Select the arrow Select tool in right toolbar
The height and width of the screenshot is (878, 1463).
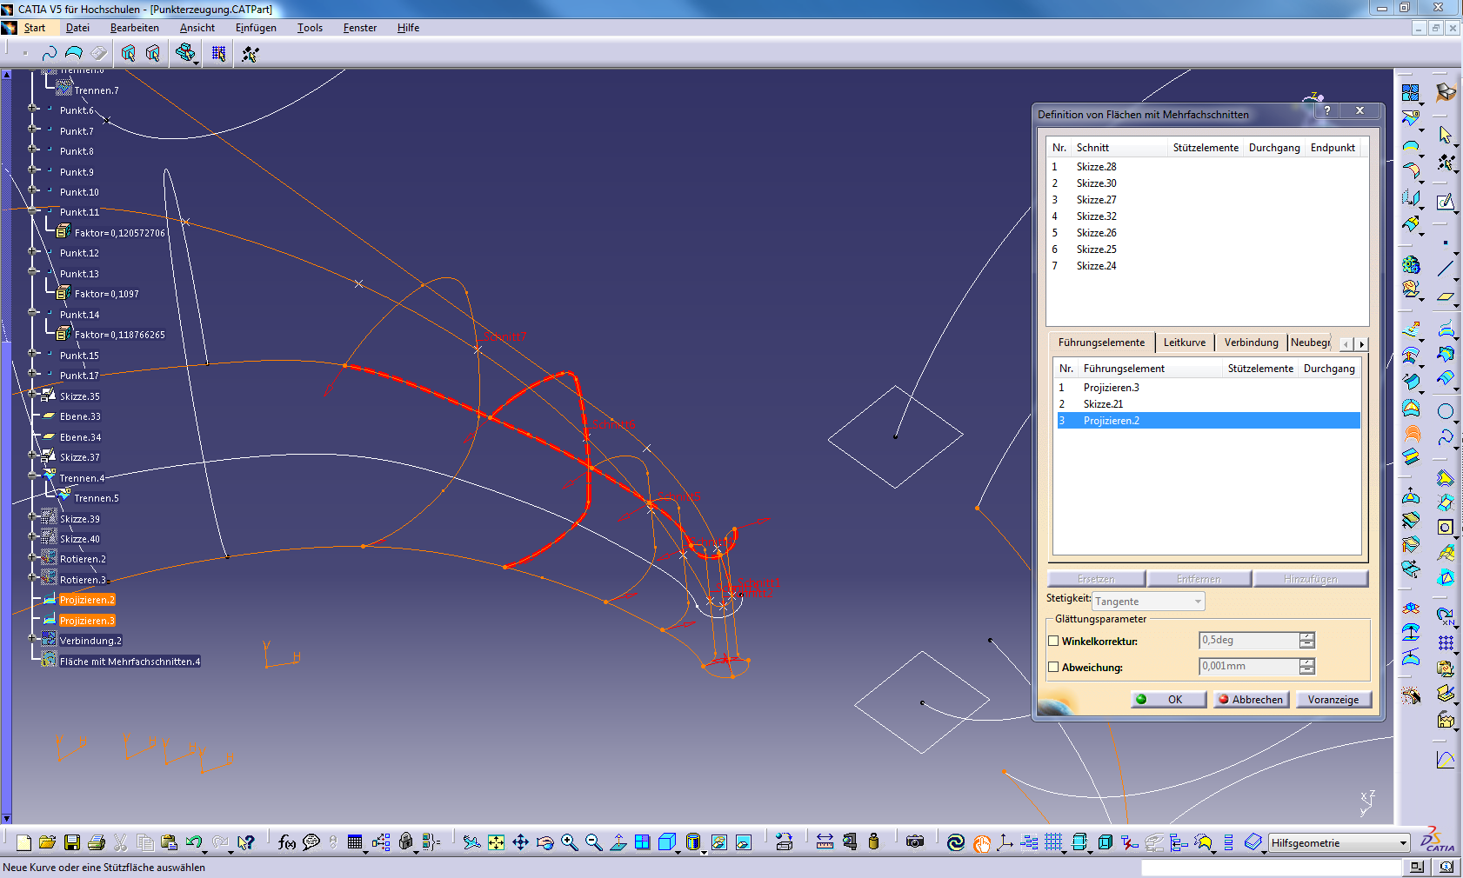click(1446, 135)
